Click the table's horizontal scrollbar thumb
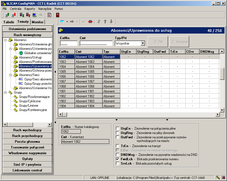Screen dimensions: 227x181 pyautogui.click(x=65, y=115)
